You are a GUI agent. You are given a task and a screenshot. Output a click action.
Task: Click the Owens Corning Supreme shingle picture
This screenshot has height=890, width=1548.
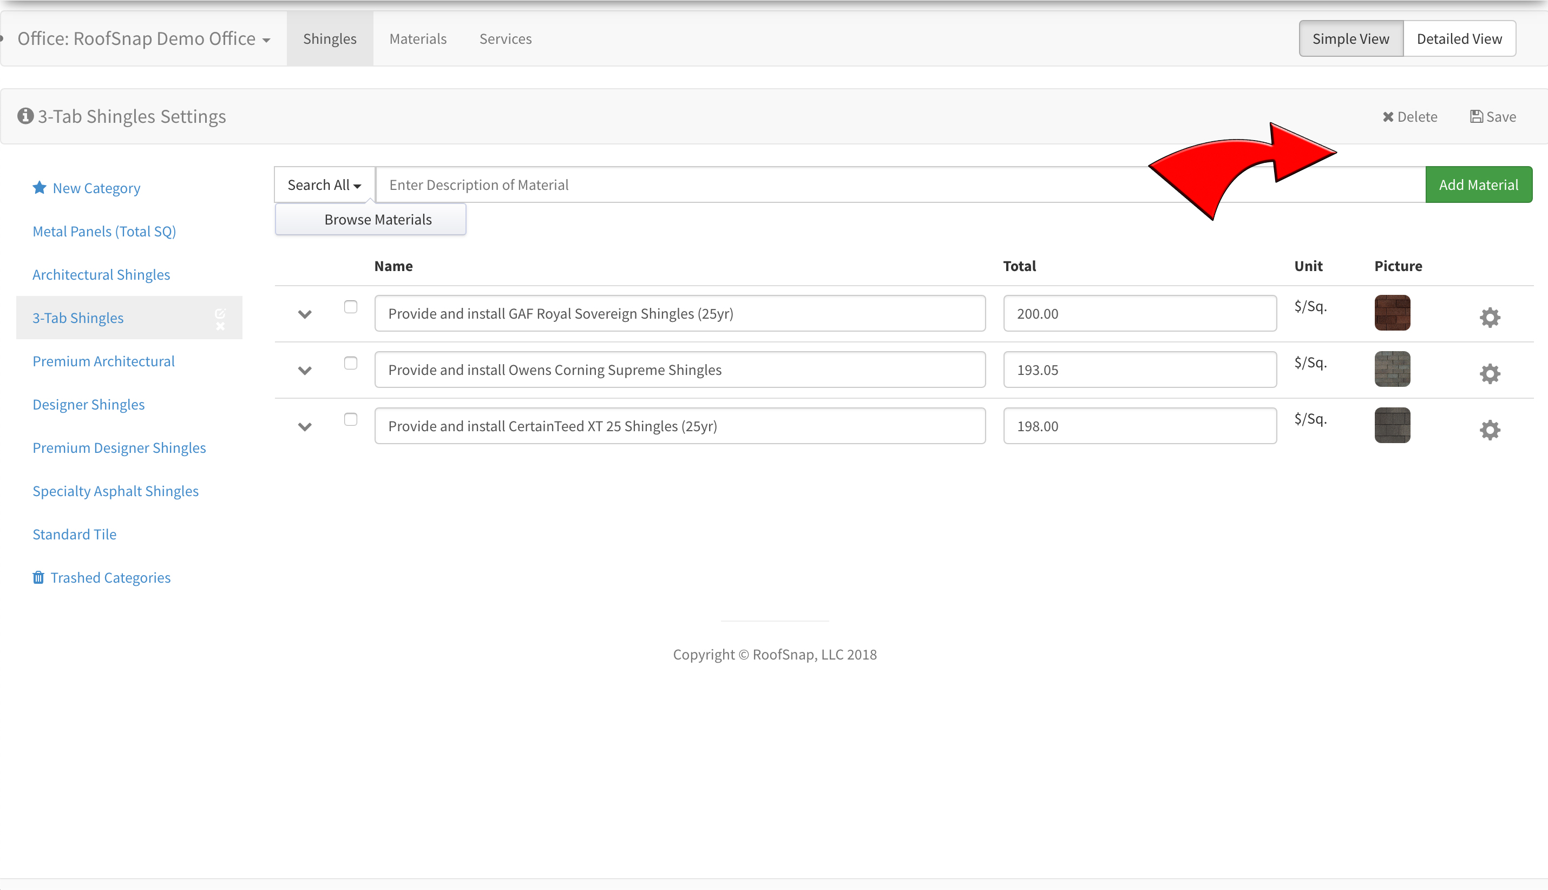1393,369
